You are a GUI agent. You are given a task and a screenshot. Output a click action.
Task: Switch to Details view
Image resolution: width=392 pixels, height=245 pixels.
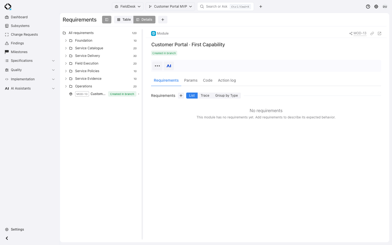144,20
